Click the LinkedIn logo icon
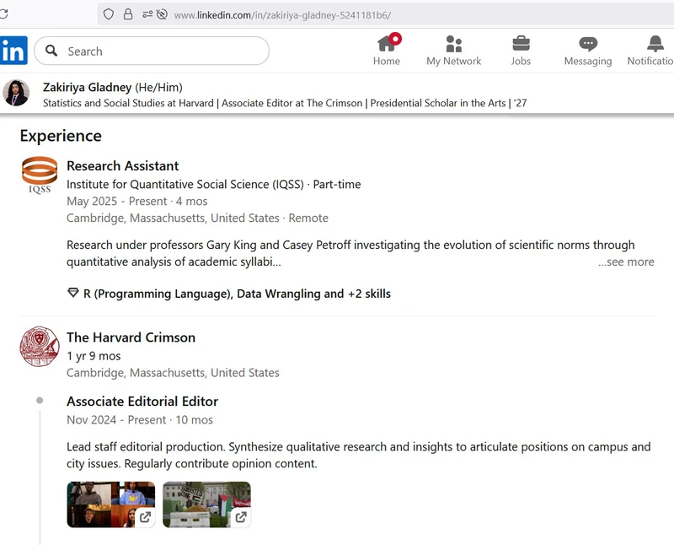 click(13, 51)
